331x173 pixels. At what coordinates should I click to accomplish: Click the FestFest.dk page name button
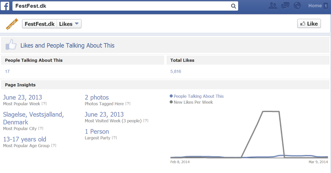click(x=39, y=24)
